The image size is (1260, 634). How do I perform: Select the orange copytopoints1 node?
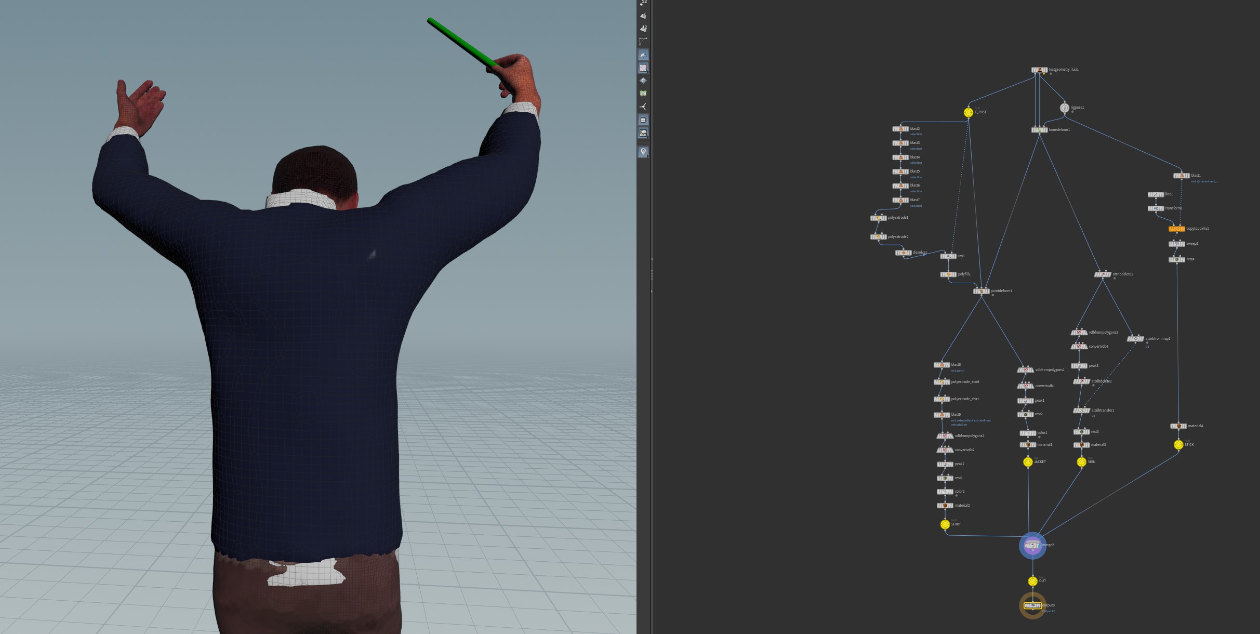coord(1176,229)
